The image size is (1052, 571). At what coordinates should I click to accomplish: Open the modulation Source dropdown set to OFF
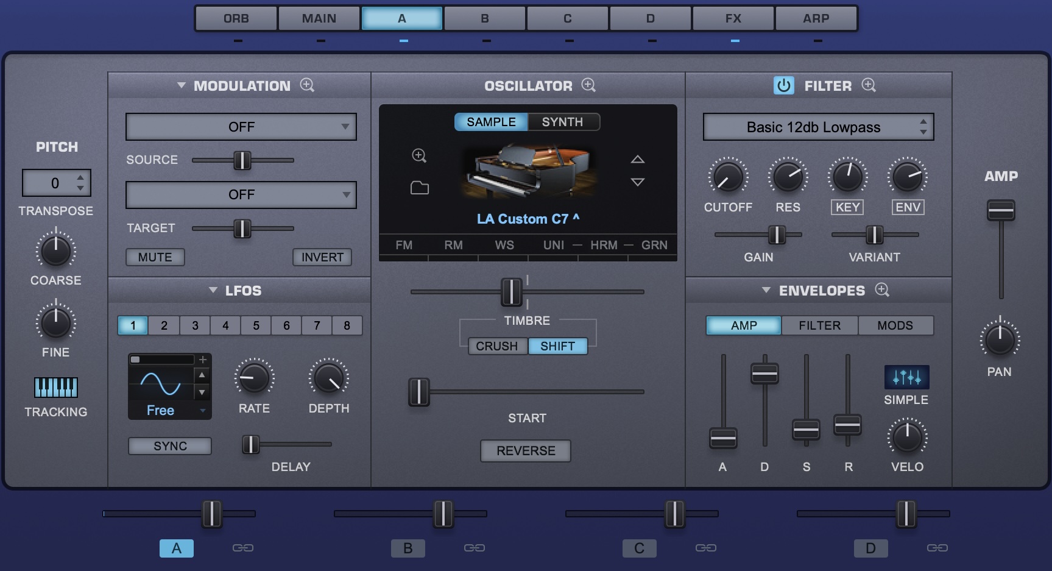241,127
